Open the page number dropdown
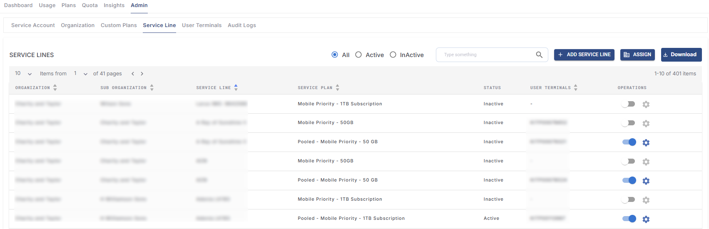 coord(81,74)
